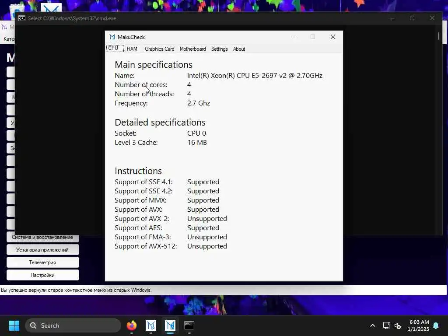Open the Телеметрия section
Image resolution: width=448 pixels, height=336 pixels.
pyautogui.click(x=42, y=262)
